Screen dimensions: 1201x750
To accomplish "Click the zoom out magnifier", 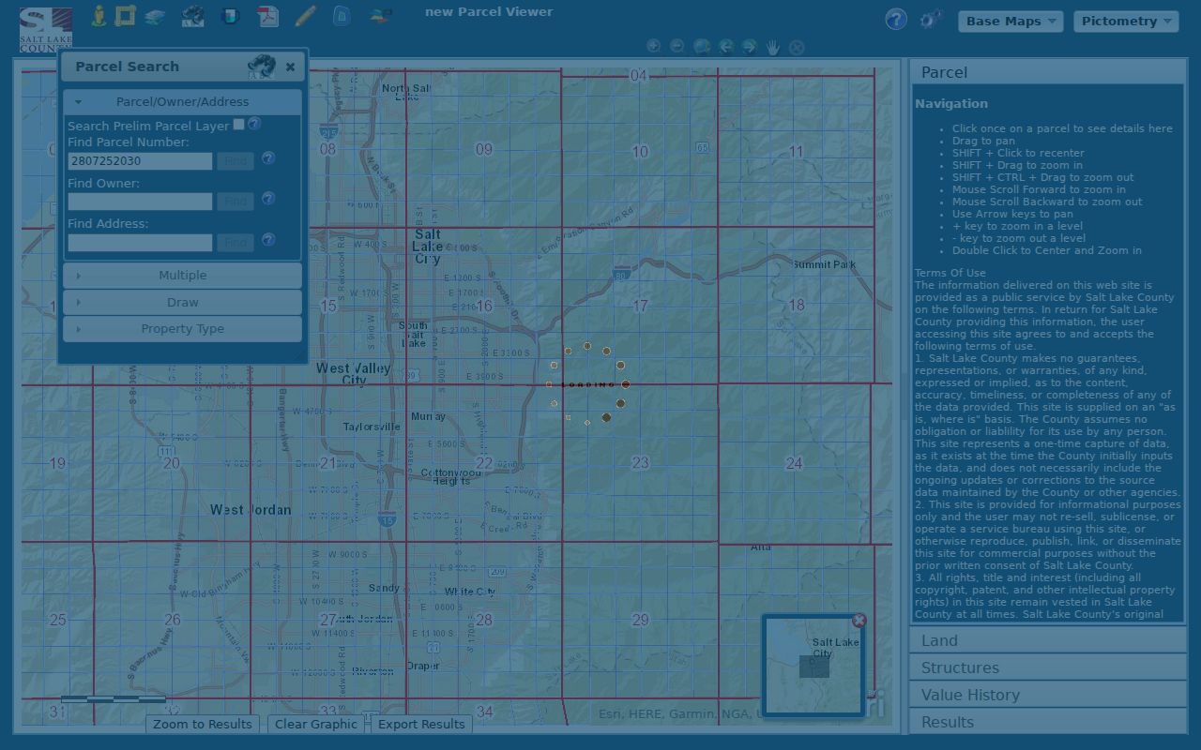I will click(x=677, y=47).
